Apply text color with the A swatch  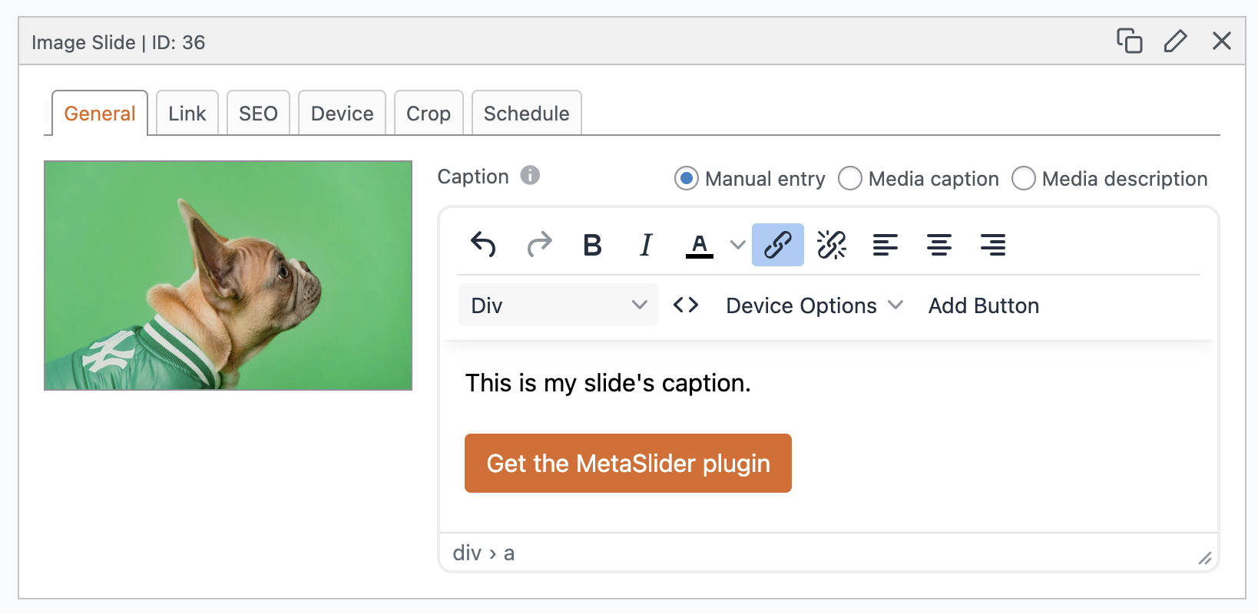699,245
